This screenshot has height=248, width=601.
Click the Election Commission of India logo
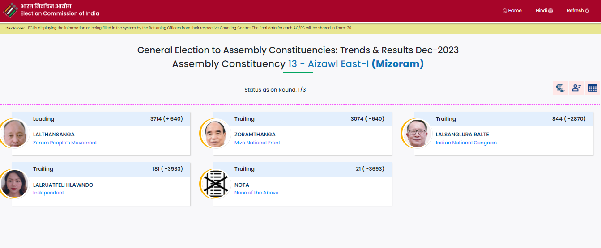pos(11,10)
